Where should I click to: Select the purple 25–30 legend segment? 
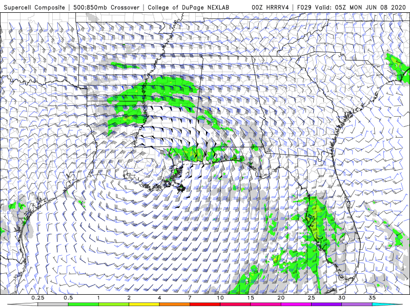coord(326,304)
